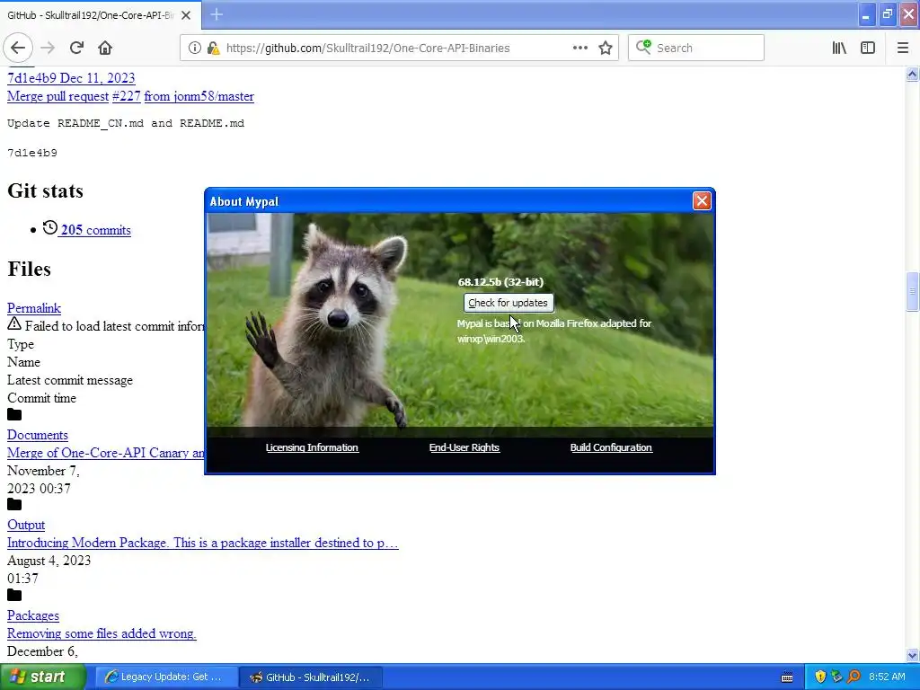Viewport: 920px width, 690px height.
Task: Click the Files heading
Action: (x=30, y=270)
